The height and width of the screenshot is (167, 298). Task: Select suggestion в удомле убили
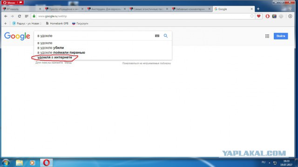click(103, 48)
